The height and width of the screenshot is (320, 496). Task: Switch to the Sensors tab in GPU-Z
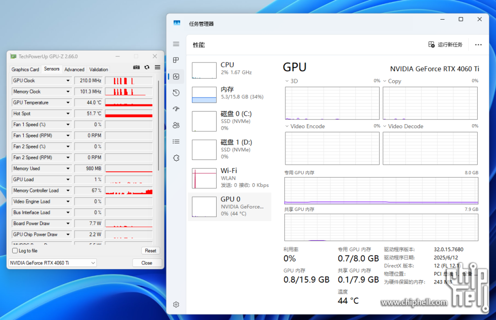52,69
